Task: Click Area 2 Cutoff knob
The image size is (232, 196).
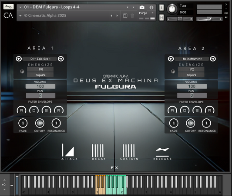Action: click(x=190, y=123)
